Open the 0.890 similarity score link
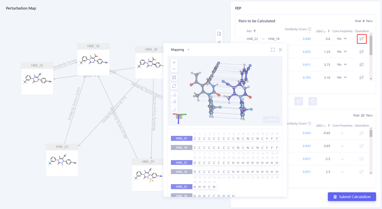The height and width of the screenshot is (209, 382). coord(307,39)
